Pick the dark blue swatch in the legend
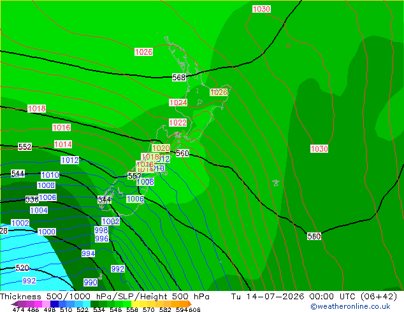The width and height of the screenshot is (404, 312). 54,304
